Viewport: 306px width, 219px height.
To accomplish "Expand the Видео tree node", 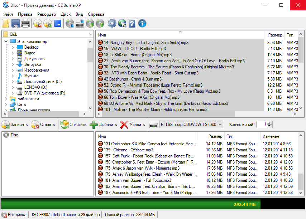I will 13,53.
